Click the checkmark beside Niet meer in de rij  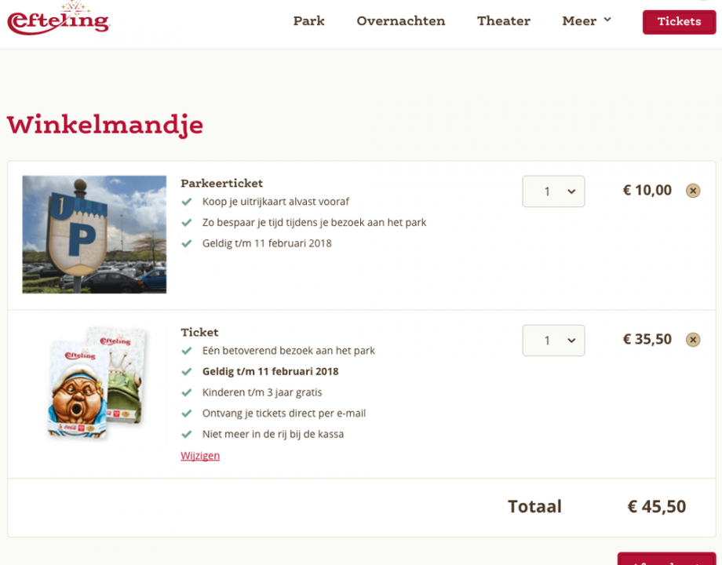point(187,434)
